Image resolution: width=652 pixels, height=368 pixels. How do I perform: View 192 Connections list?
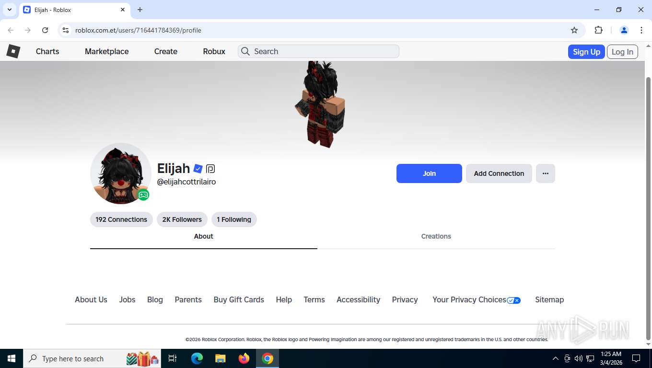point(121,219)
